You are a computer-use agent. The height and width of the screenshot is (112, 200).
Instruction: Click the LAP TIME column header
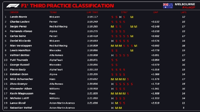93,12
